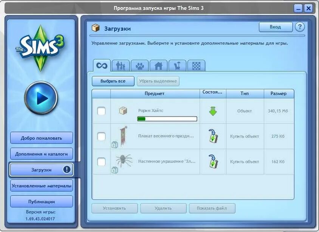Click the 162 Кб size cell
The height and width of the screenshot is (232, 319).
pos(278,162)
